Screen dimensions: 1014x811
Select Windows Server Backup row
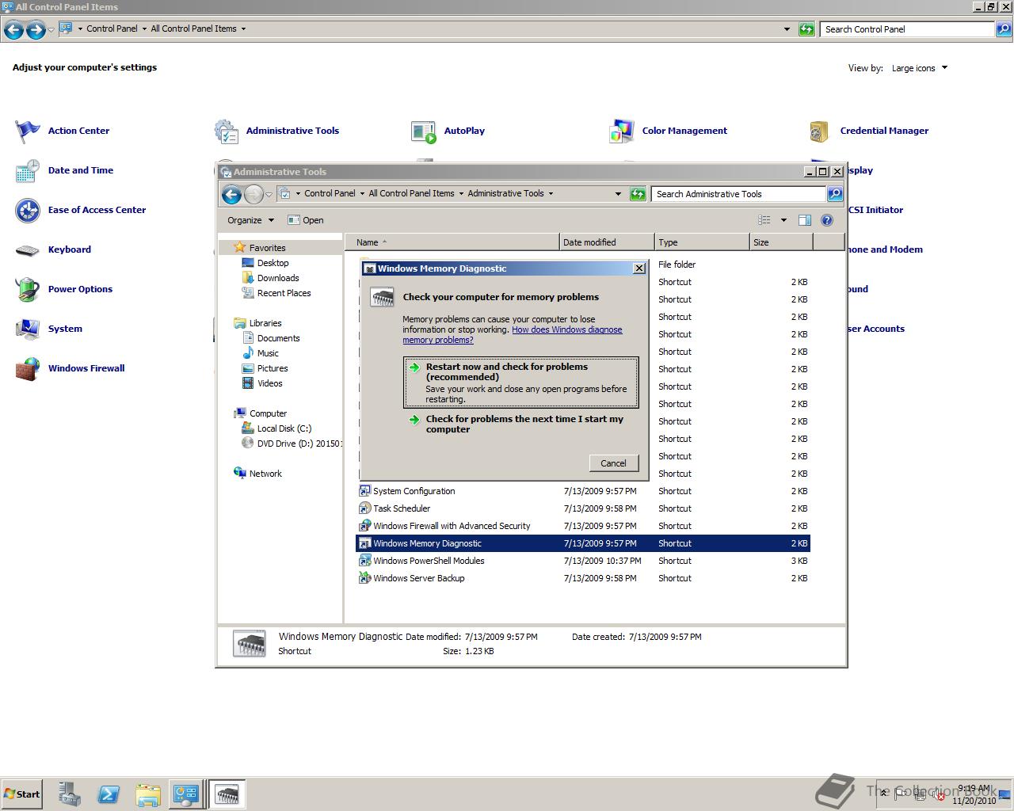tap(583, 578)
